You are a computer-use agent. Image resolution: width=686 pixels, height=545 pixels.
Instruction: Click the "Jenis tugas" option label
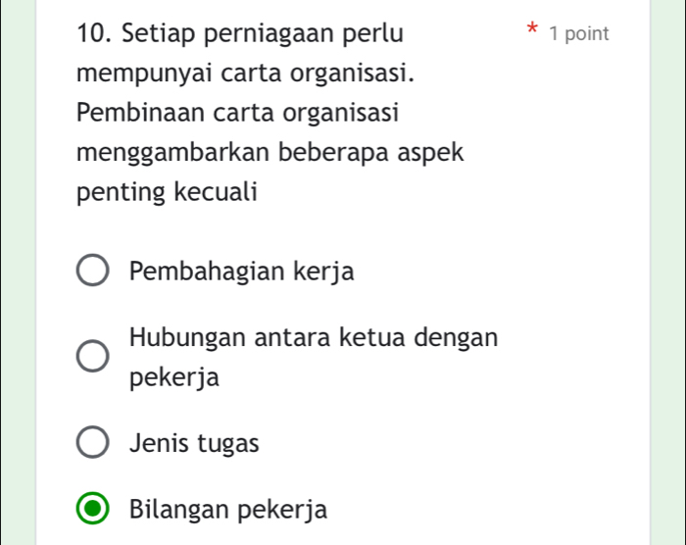pyautogui.click(x=194, y=444)
